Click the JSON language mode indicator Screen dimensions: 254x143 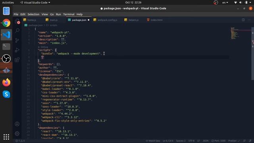pos(206,141)
